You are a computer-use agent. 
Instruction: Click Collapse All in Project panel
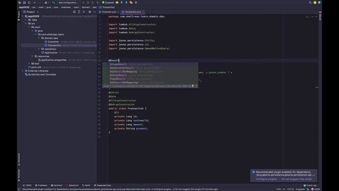point(84,12)
